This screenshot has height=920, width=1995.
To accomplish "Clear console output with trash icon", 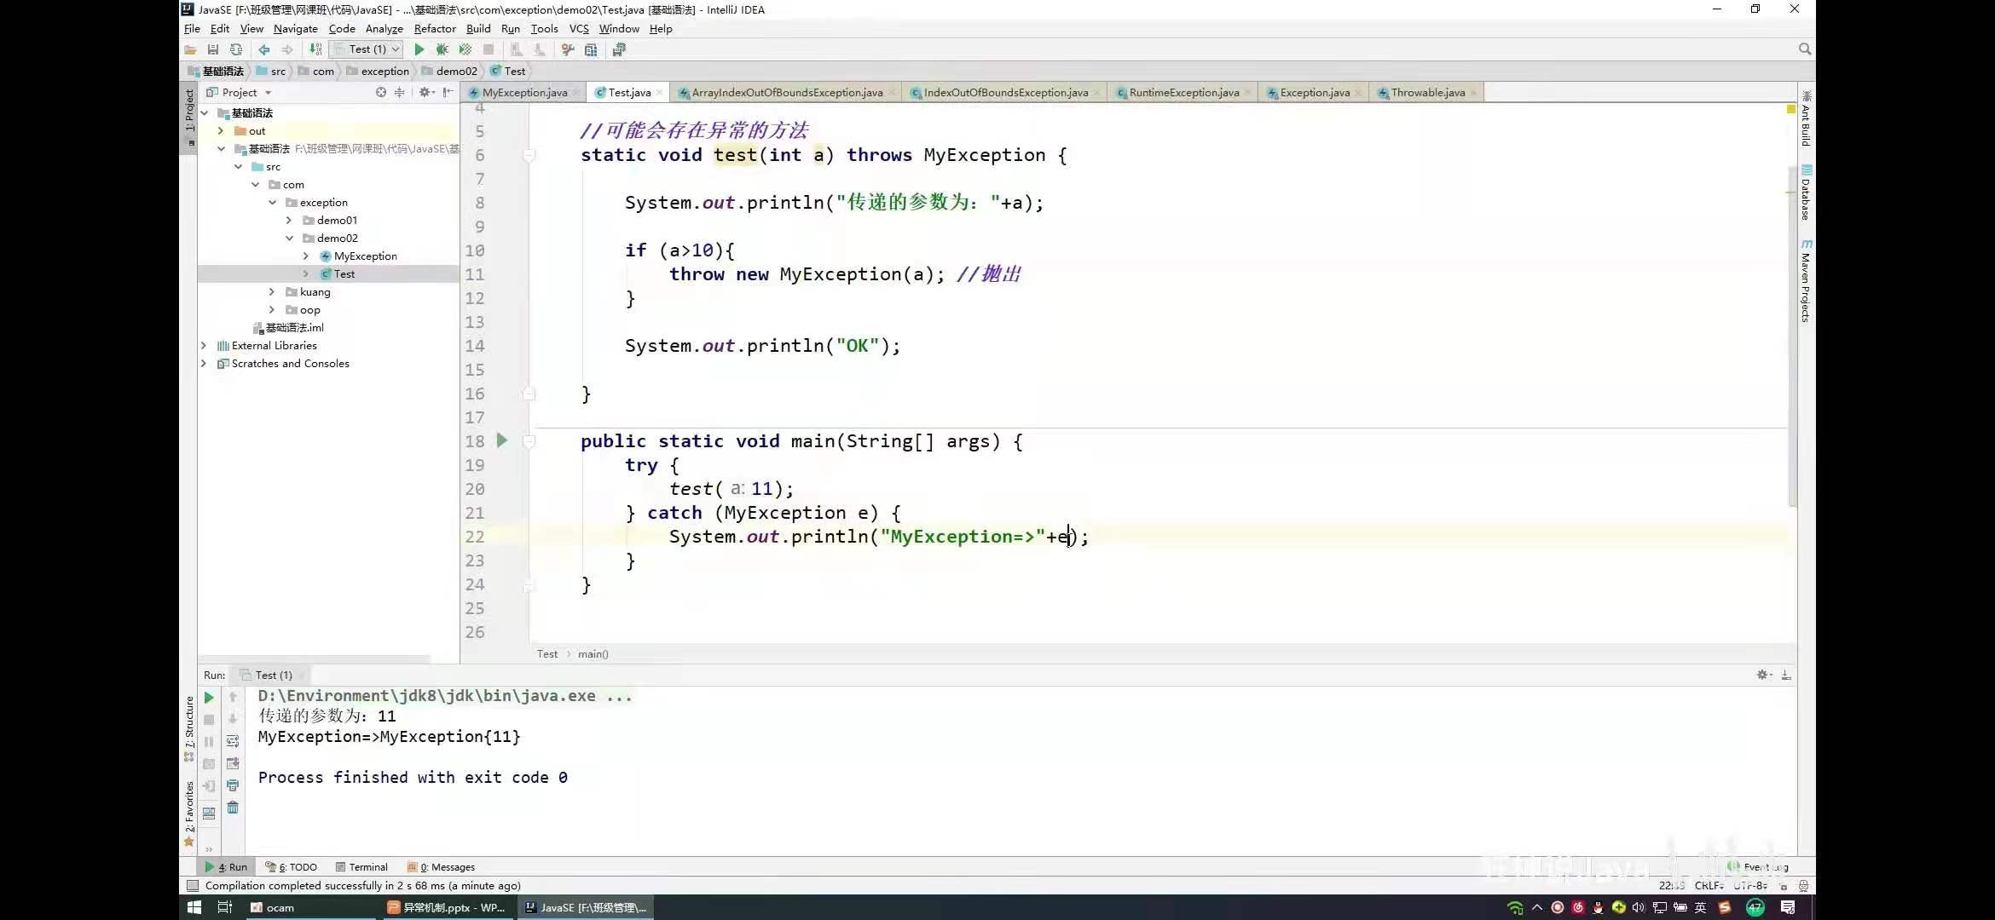I will point(233,808).
